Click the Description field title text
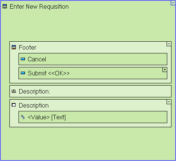176x161 pixels. [x=34, y=105]
